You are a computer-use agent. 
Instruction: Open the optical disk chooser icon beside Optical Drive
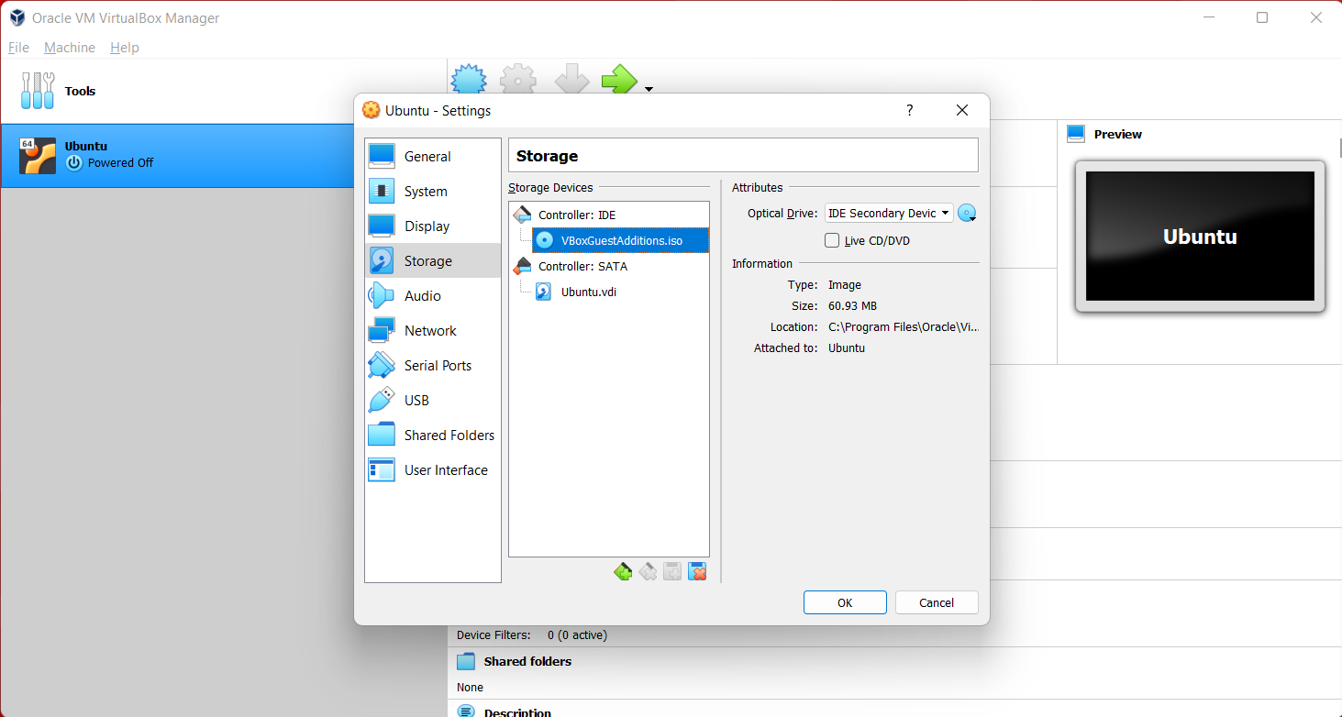pyautogui.click(x=967, y=212)
